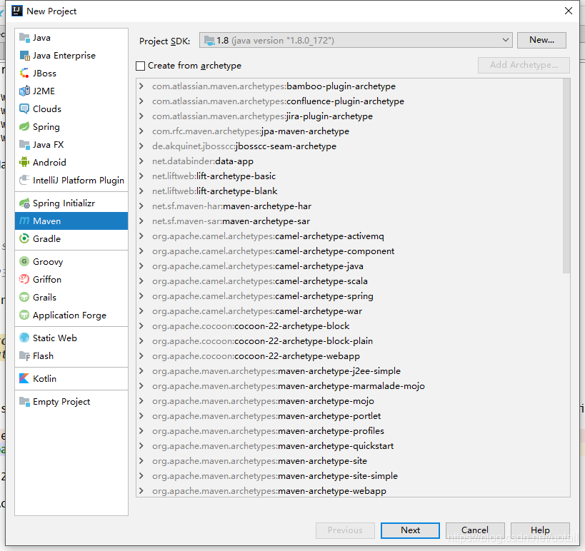Enable Create from archetype checkbox

(x=140, y=66)
